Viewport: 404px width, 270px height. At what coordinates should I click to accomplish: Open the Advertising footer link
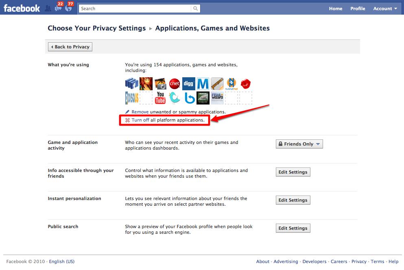(286, 261)
